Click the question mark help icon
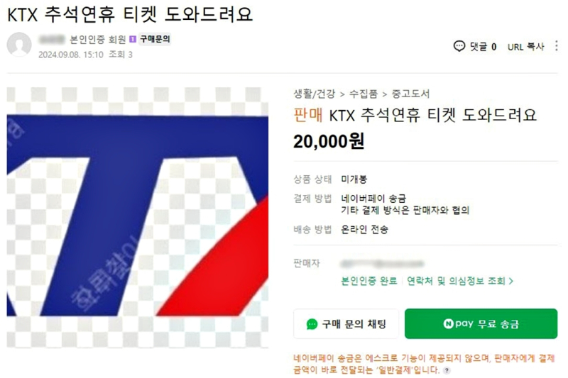 pos(447,370)
